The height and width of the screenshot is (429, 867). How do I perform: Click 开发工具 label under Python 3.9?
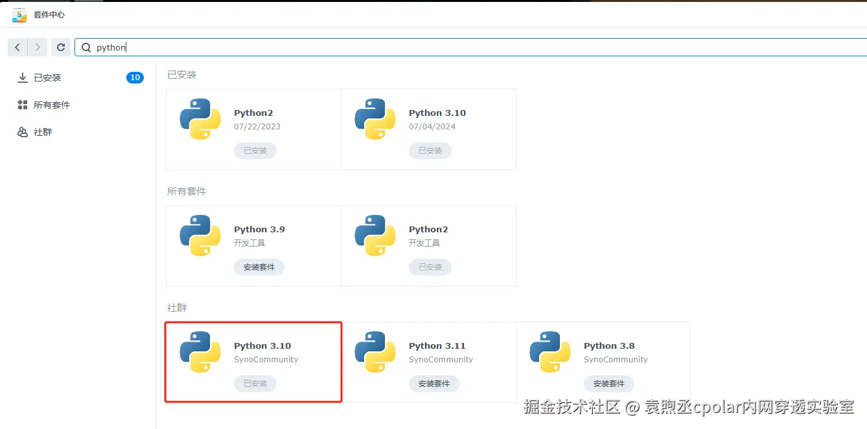[249, 243]
